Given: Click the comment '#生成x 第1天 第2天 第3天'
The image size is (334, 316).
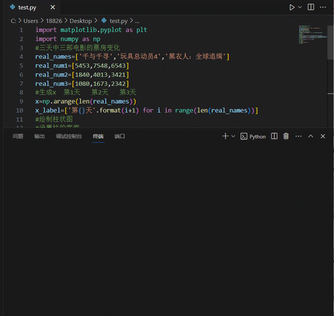Looking at the screenshot, I should 86,92.
